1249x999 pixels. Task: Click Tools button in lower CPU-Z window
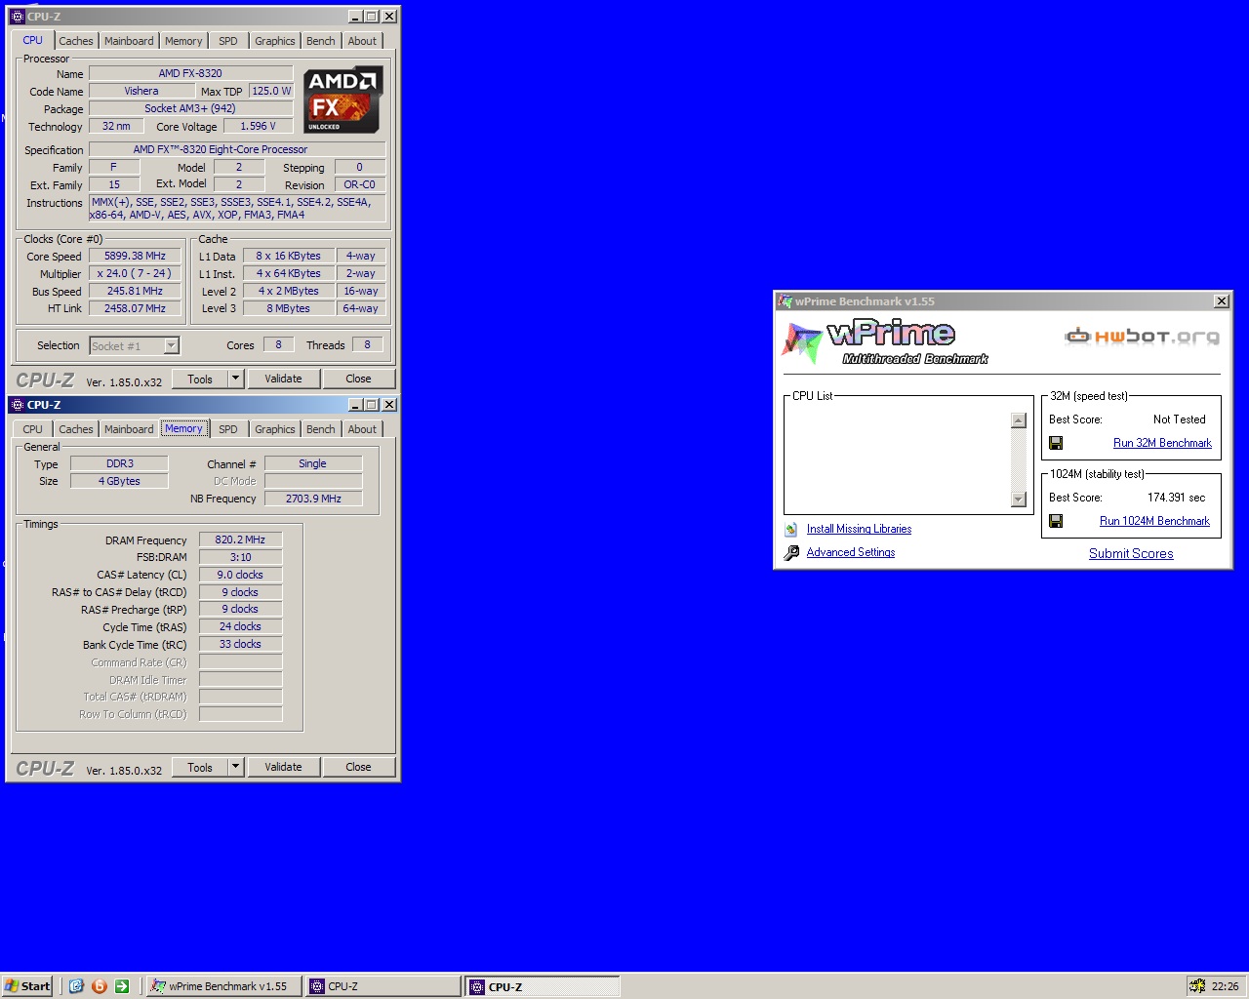[x=200, y=767]
